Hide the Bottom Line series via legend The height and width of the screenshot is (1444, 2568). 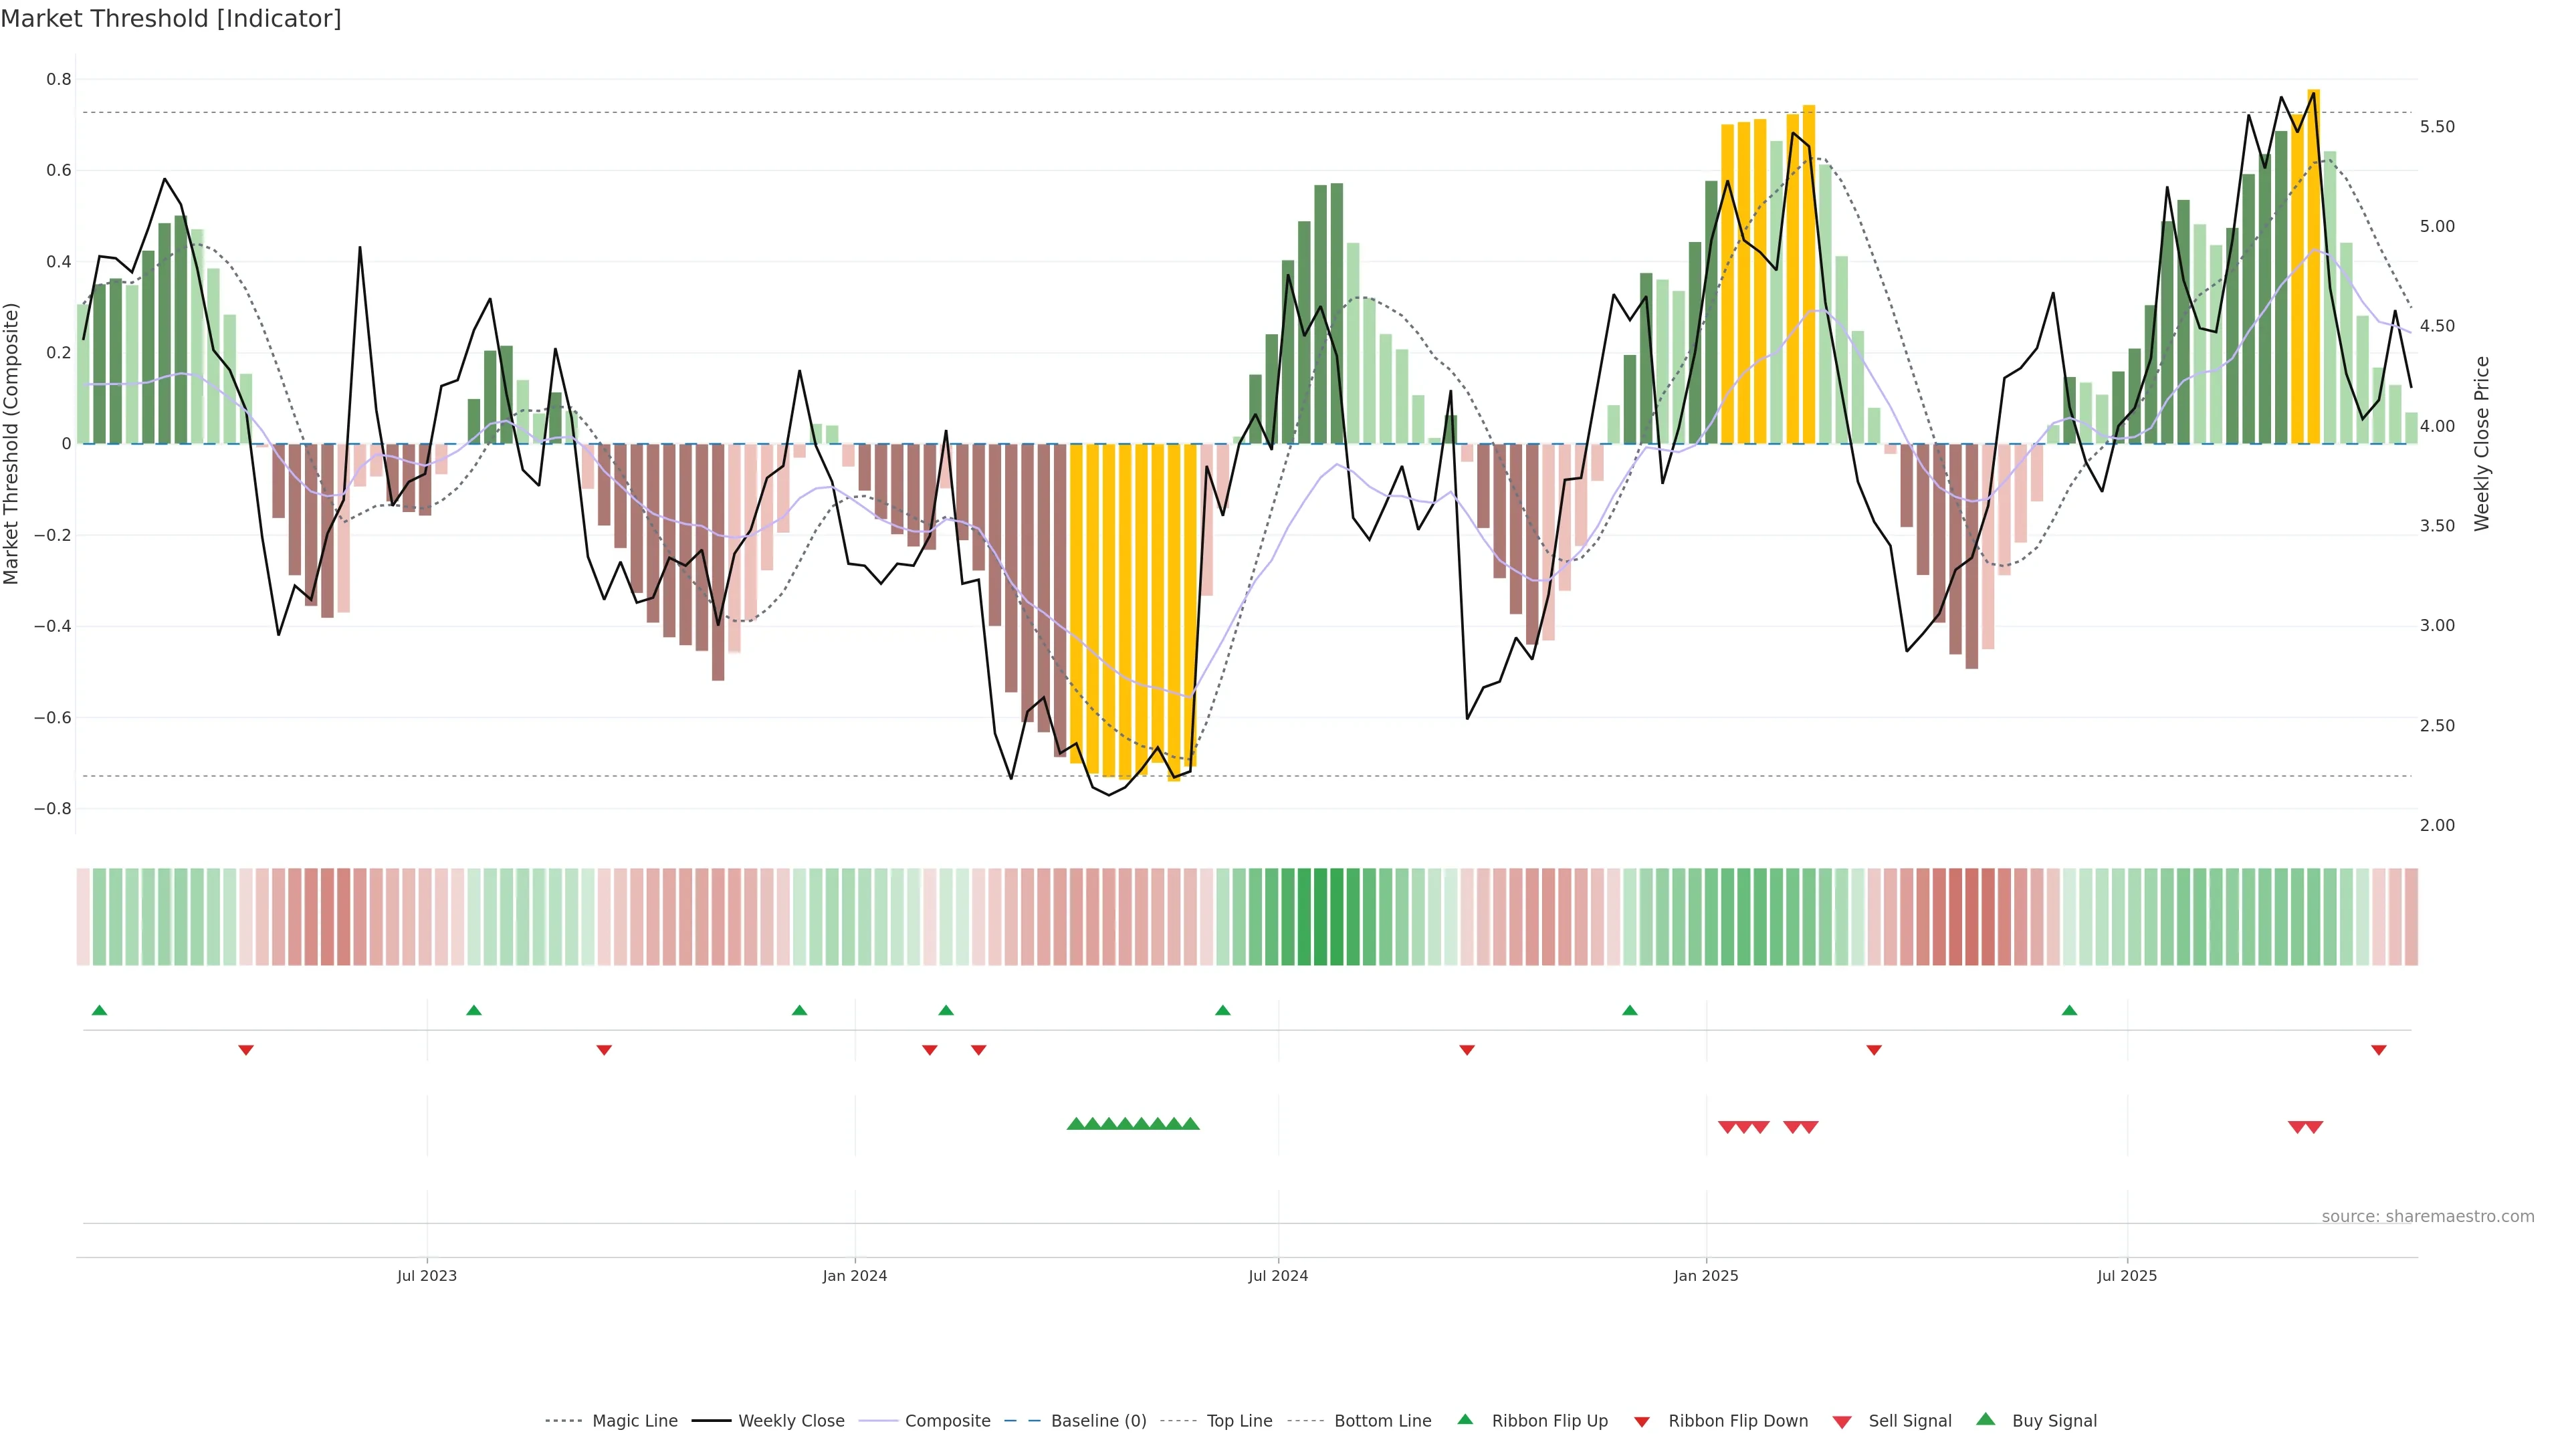1382,1421
